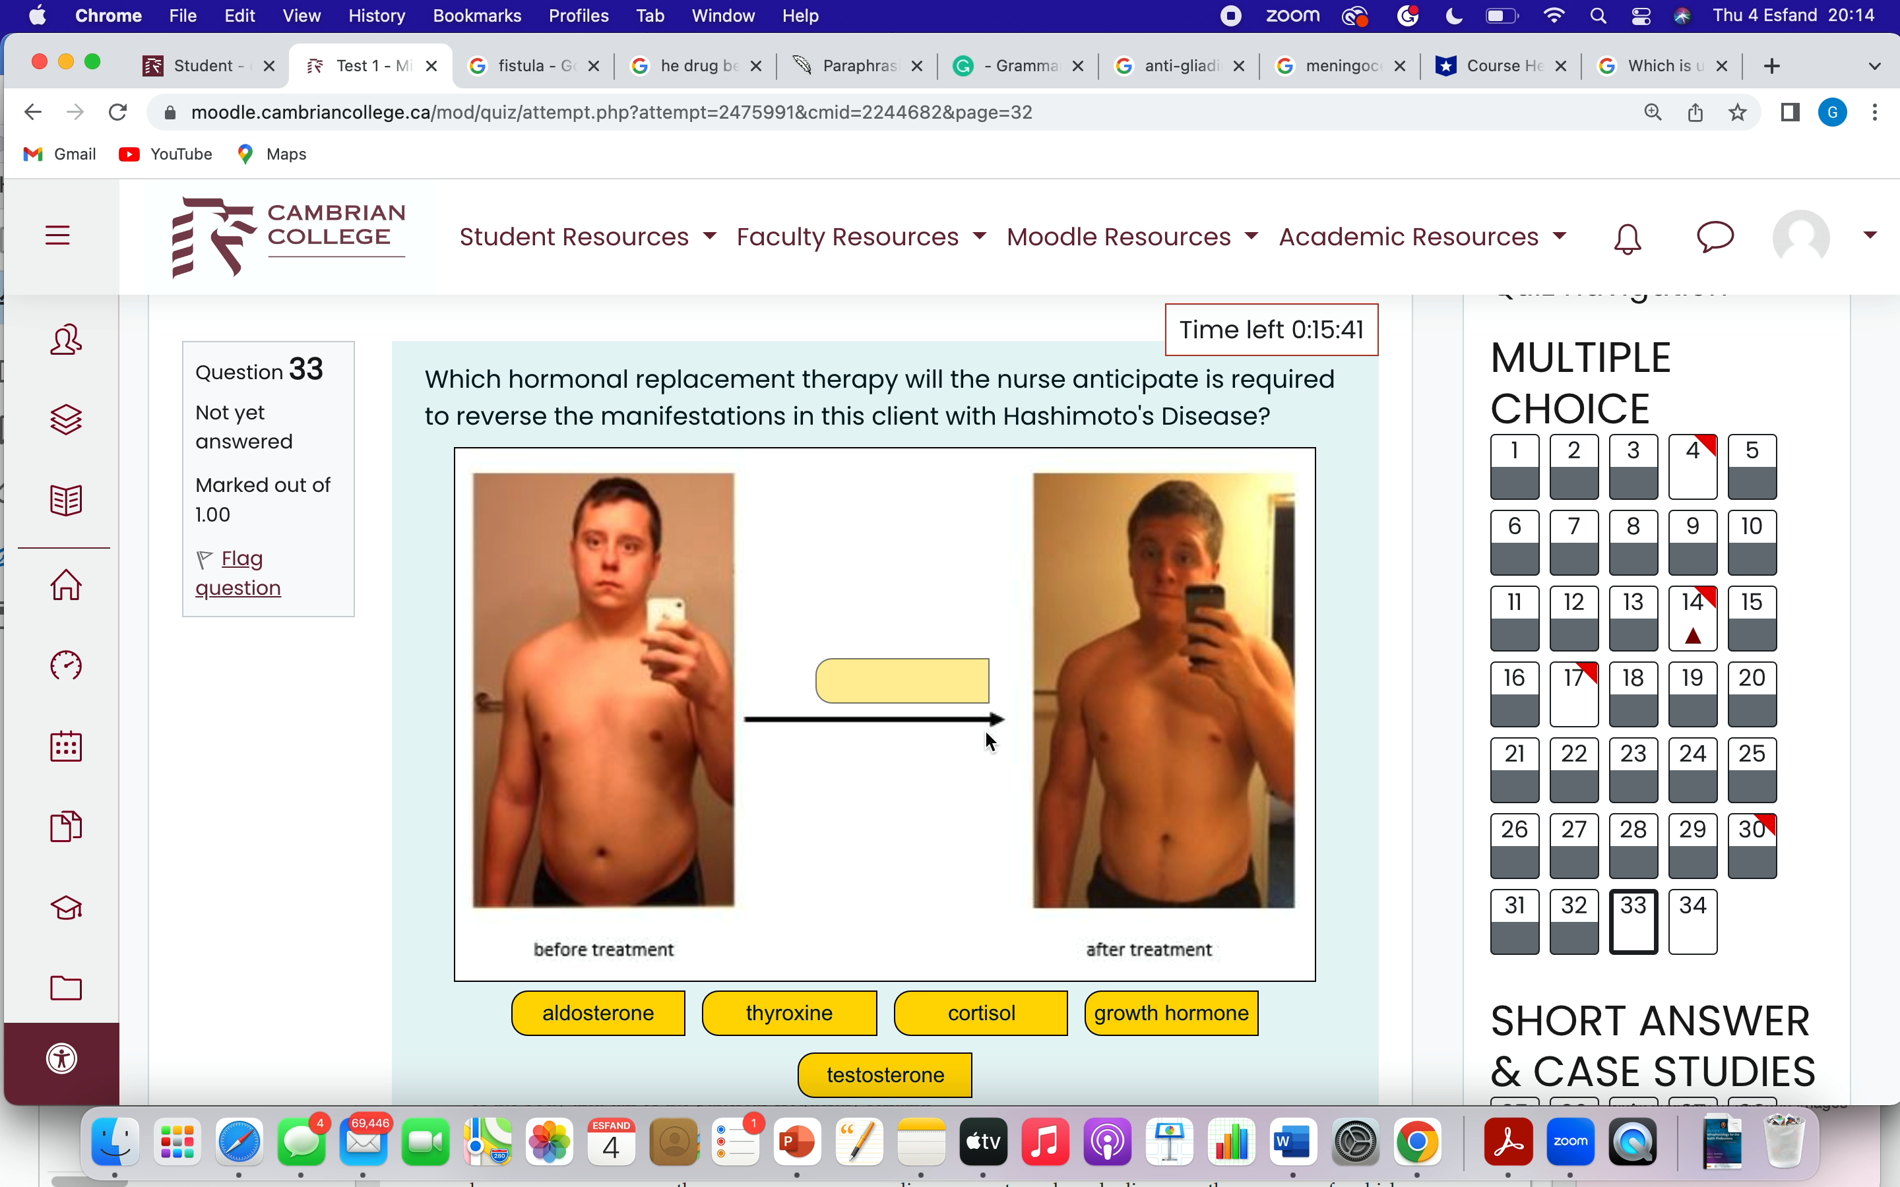The height and width of the screenshot is (1187, 1900).
Task: Open the notifications bell icon
Action: [x=1627, y=238]
